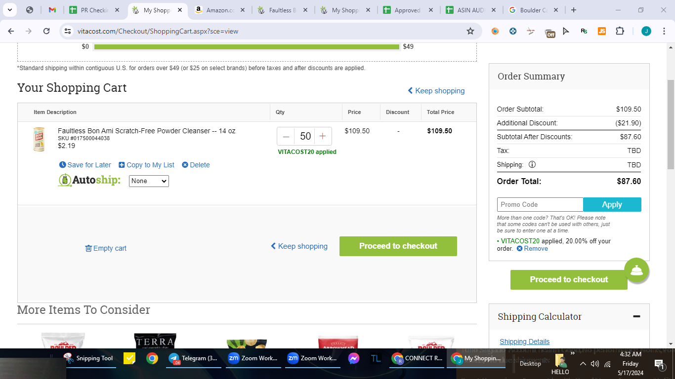Switch to the PR Checkin tab
This screenshot has width=675, height=379.
pos(95,10)
